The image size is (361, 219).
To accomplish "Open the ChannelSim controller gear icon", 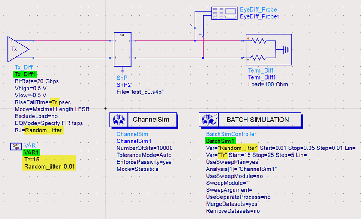I will [119, 120].
